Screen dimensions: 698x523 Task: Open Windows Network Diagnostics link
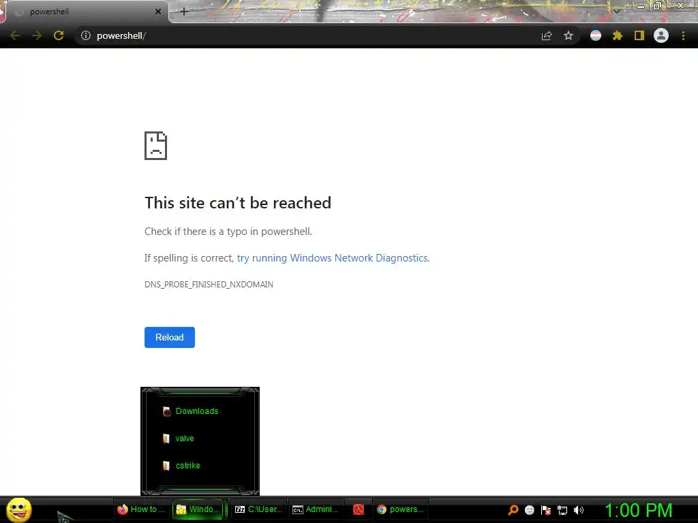pos(333,258)
